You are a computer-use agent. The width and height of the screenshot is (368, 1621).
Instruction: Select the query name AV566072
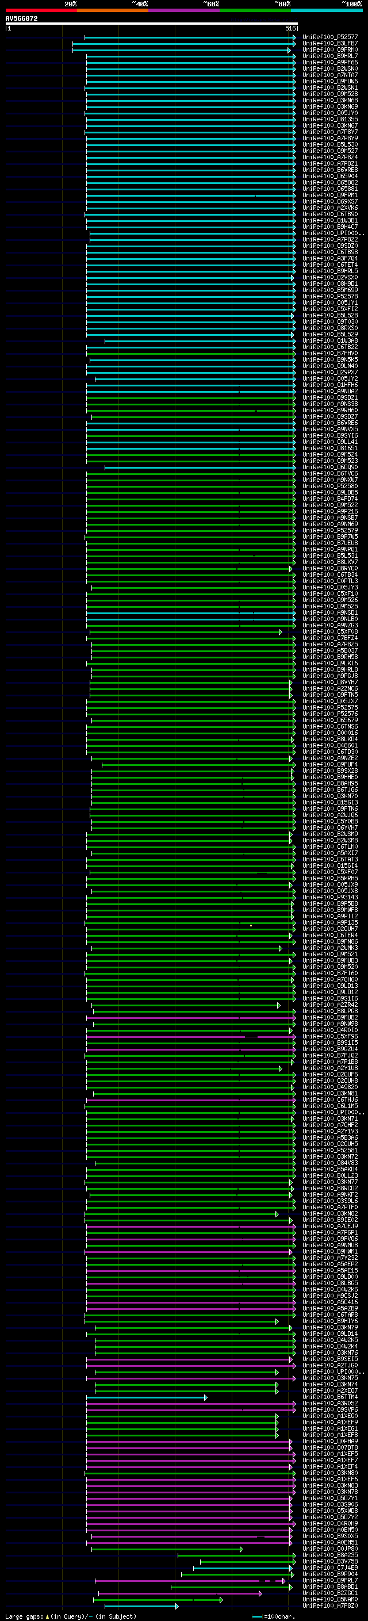tap(21, 18)
